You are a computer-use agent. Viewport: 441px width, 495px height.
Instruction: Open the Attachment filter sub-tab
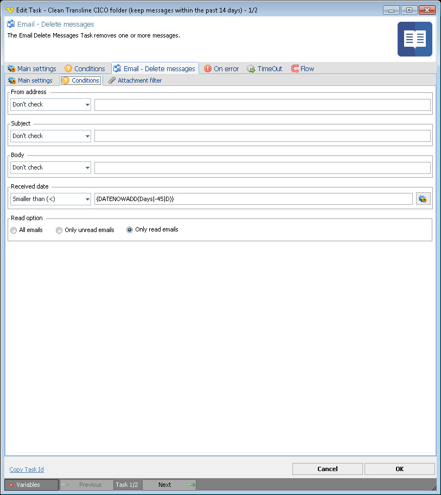point(135,80)
